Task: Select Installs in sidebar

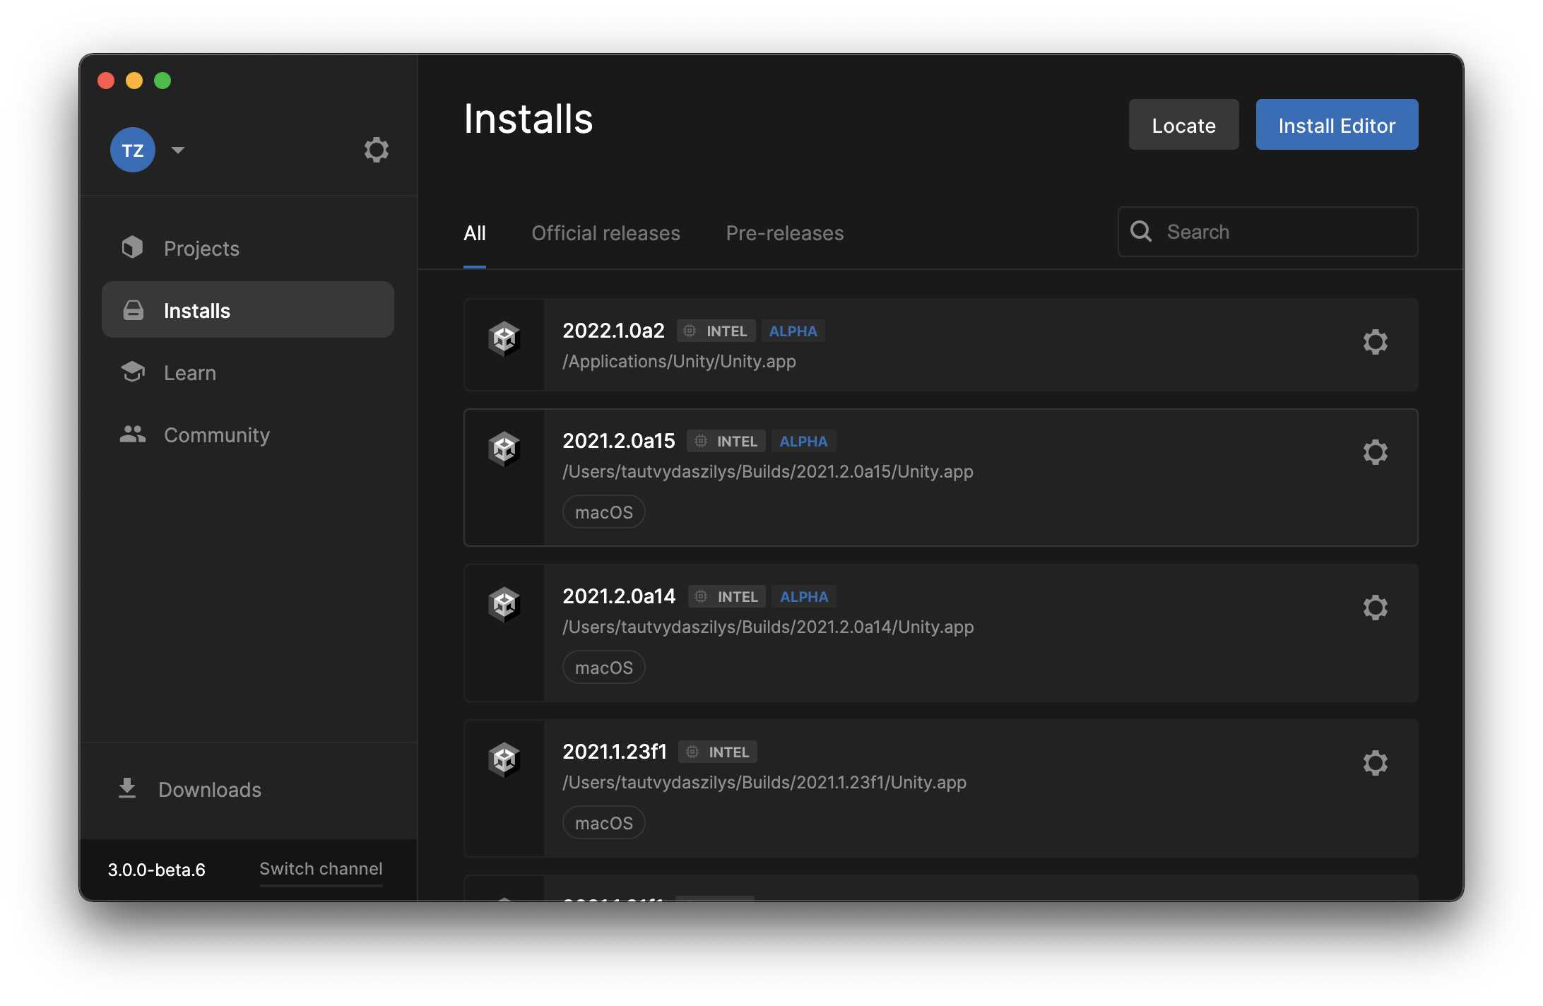Action: coord(248,309)
